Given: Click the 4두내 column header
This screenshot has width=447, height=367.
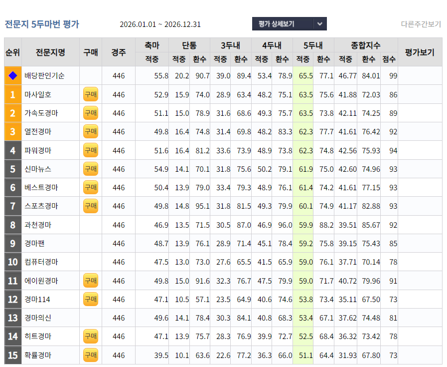Looking at the screenshot, I should pos(272,45).
